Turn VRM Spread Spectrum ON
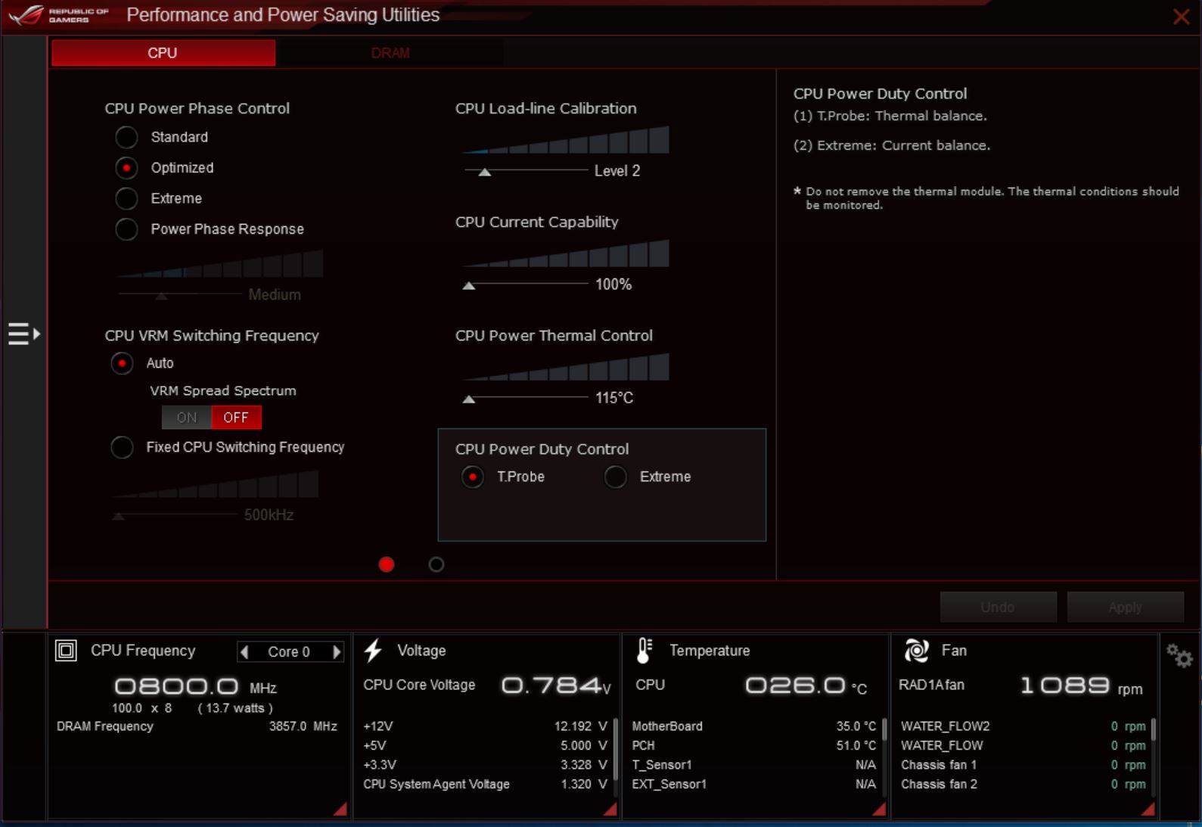The width and height of the screenshot is (1202, 827). (x=187, y=418)
